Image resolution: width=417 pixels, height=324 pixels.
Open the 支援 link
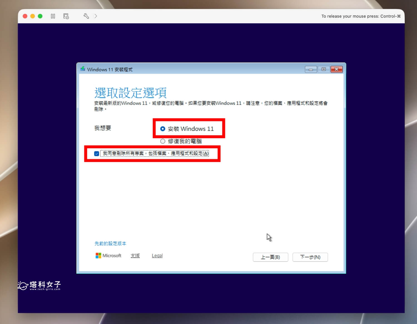tap(135, 256)
